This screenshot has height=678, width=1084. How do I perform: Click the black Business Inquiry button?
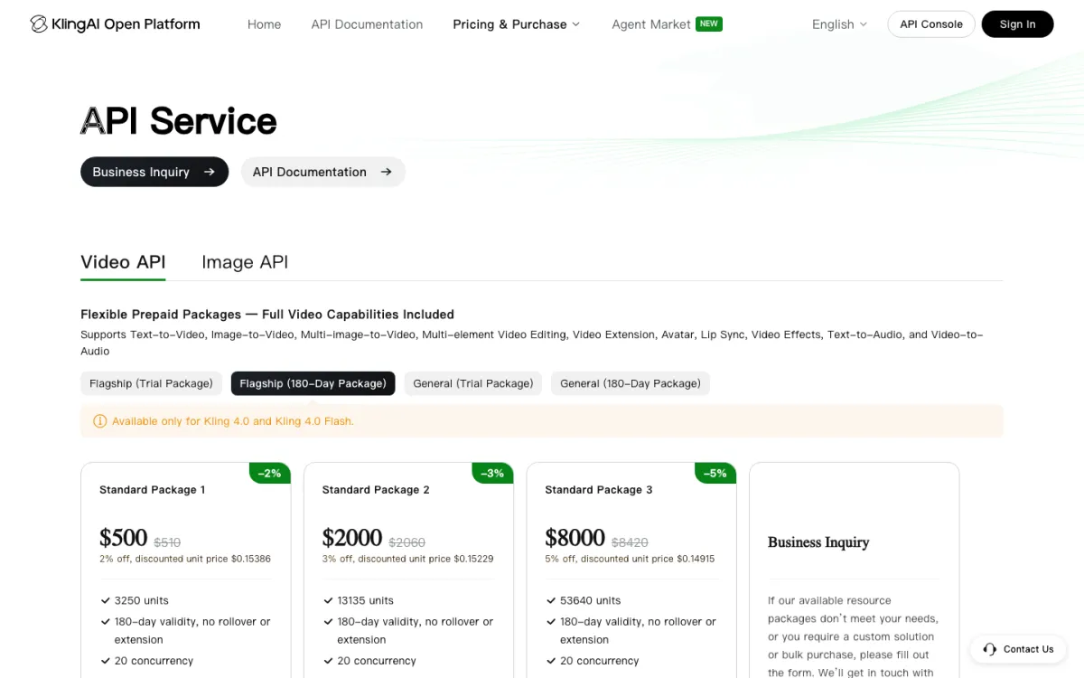(x=154, y=172)
